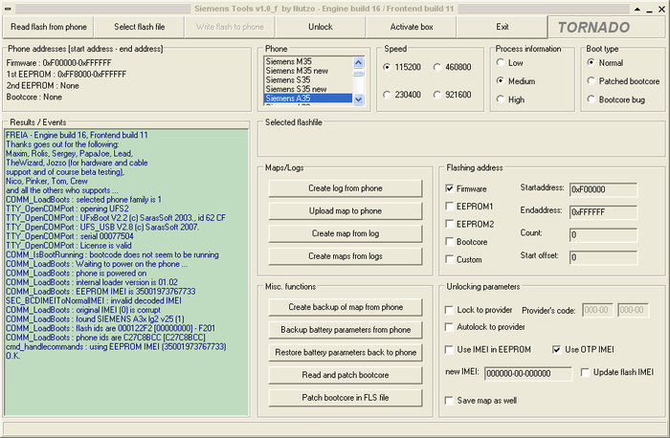Set process information to Medium
Screen dimensions: 670x438
point(501,81)
